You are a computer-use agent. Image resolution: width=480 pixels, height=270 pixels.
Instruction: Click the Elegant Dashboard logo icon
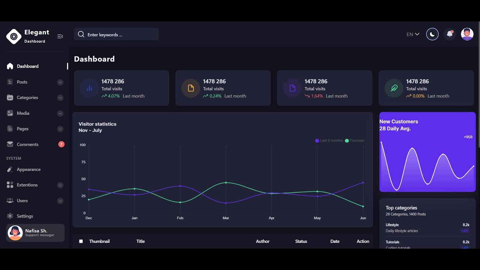14,36
